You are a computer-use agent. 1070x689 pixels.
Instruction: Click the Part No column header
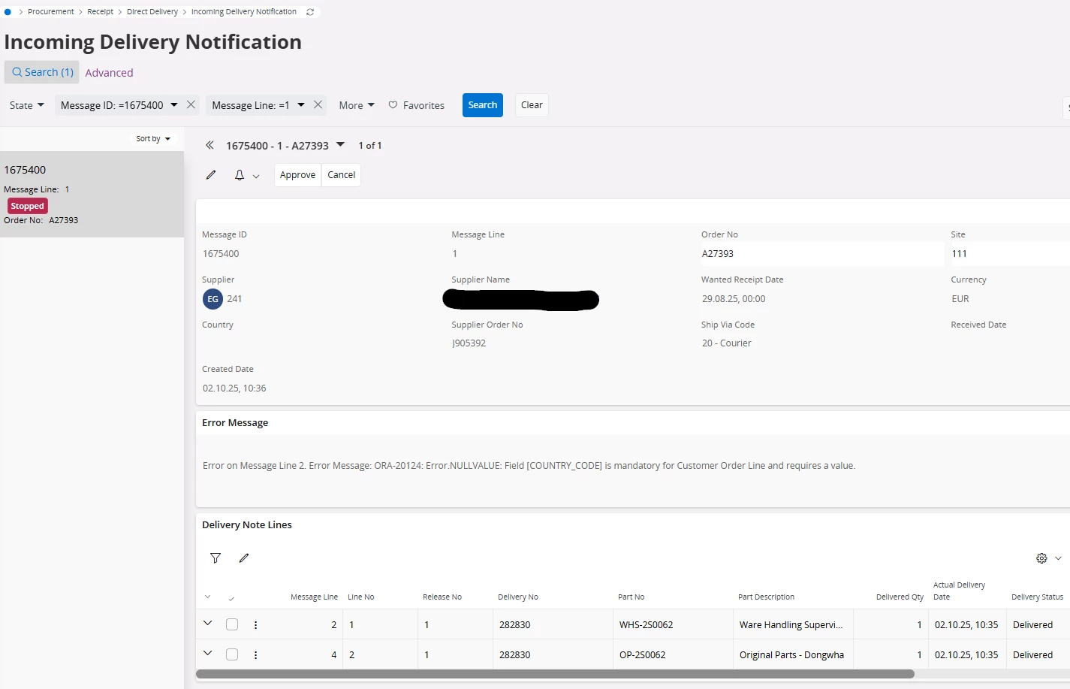(x=631, y=597)
